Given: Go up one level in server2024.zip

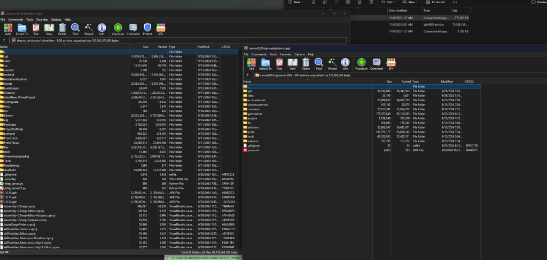Looking at the screenshot, I should pyautogui.click(x=248, y=75).
